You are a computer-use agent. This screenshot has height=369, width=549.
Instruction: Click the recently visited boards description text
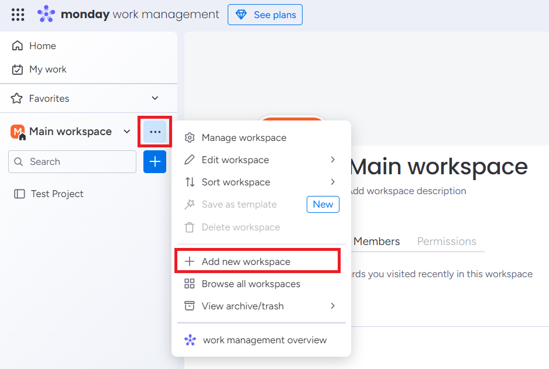click(x=441, y=274)
